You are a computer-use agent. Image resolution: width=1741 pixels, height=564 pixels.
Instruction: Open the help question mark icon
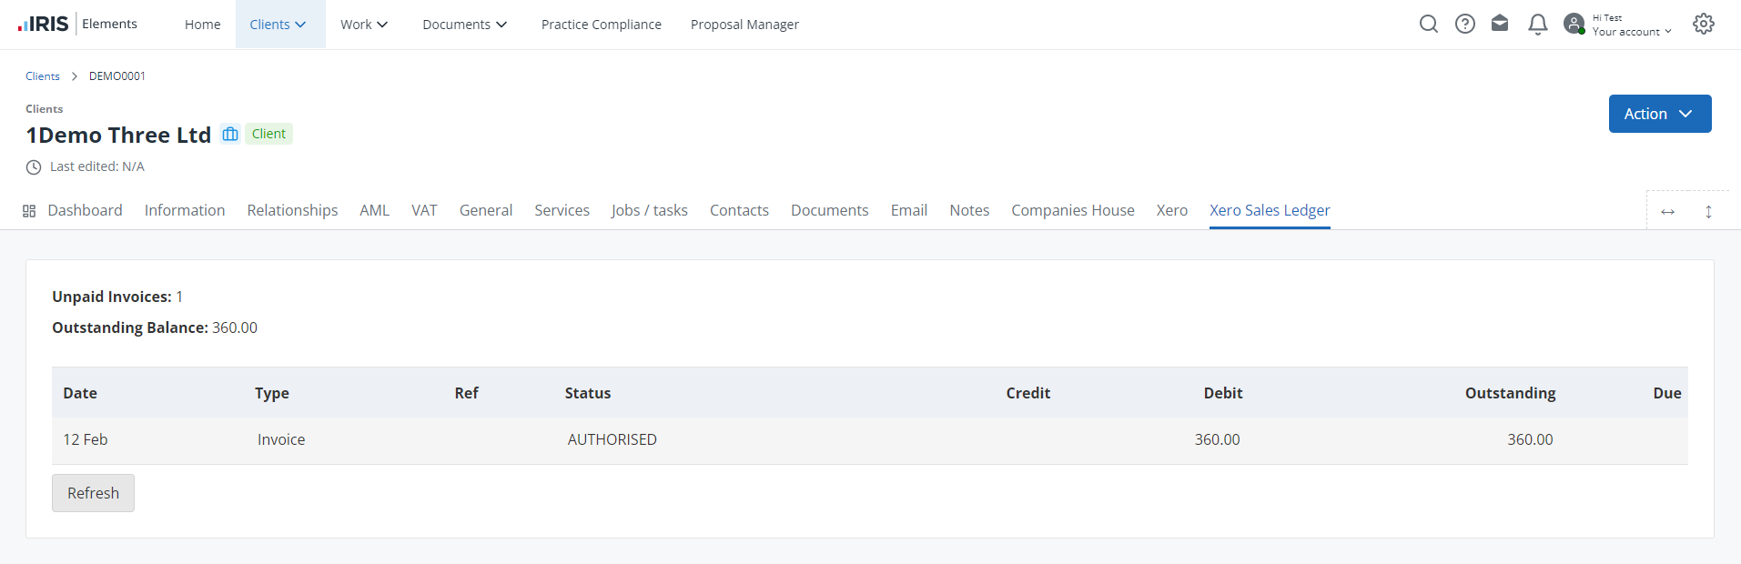point(1465,25)
